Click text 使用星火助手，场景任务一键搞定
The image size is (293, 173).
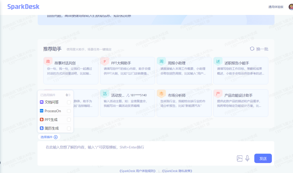click(x=89, y=49)
